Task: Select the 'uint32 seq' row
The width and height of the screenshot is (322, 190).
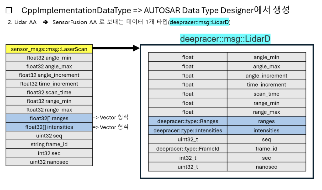Action: (x=49, y=136)
